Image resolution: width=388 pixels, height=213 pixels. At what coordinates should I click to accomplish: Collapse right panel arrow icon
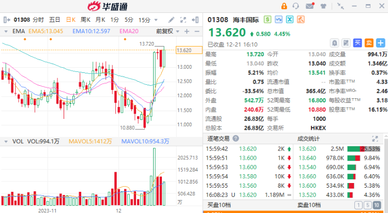click(195, 20)
